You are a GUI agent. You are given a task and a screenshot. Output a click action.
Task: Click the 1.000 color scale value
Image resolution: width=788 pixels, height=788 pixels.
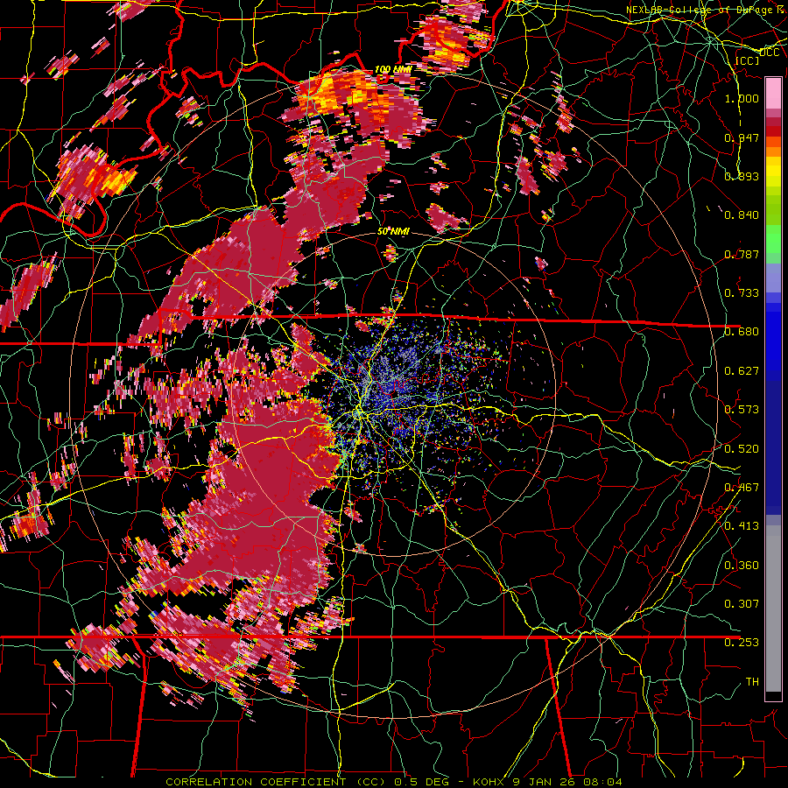point(742,99)
